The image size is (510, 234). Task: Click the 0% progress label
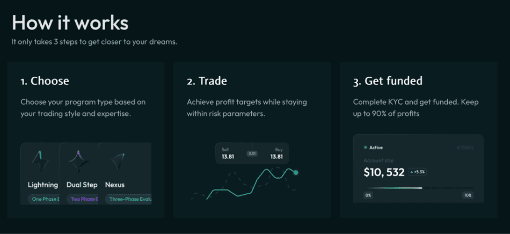(x=368, y=195)
